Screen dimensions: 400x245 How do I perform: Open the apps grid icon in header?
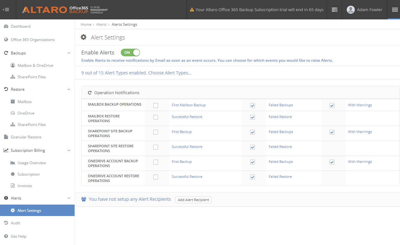click(x=395, y=10)
